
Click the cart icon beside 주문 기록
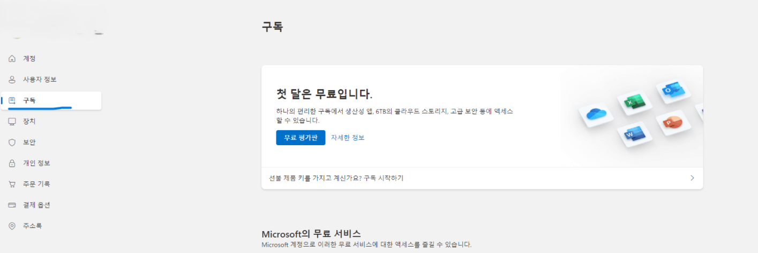[12, 184]
